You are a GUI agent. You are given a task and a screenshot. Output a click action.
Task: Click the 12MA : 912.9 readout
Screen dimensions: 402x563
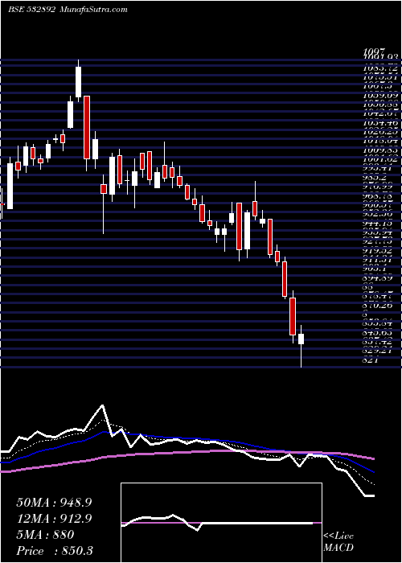pos(54,519)
